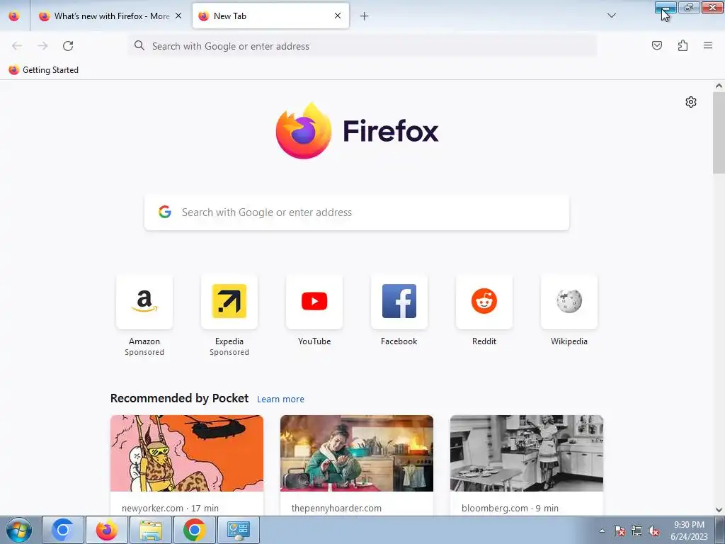Screen dimensions: 725x544
Task: Click the Pocket Learn more link
Action: [280, 399]
